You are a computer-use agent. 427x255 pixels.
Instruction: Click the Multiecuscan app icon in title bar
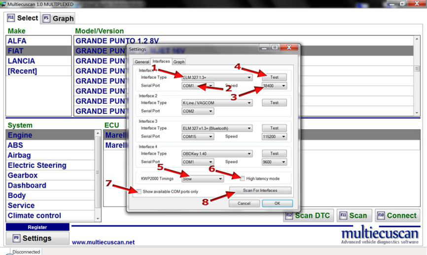(x=3, y=4)
